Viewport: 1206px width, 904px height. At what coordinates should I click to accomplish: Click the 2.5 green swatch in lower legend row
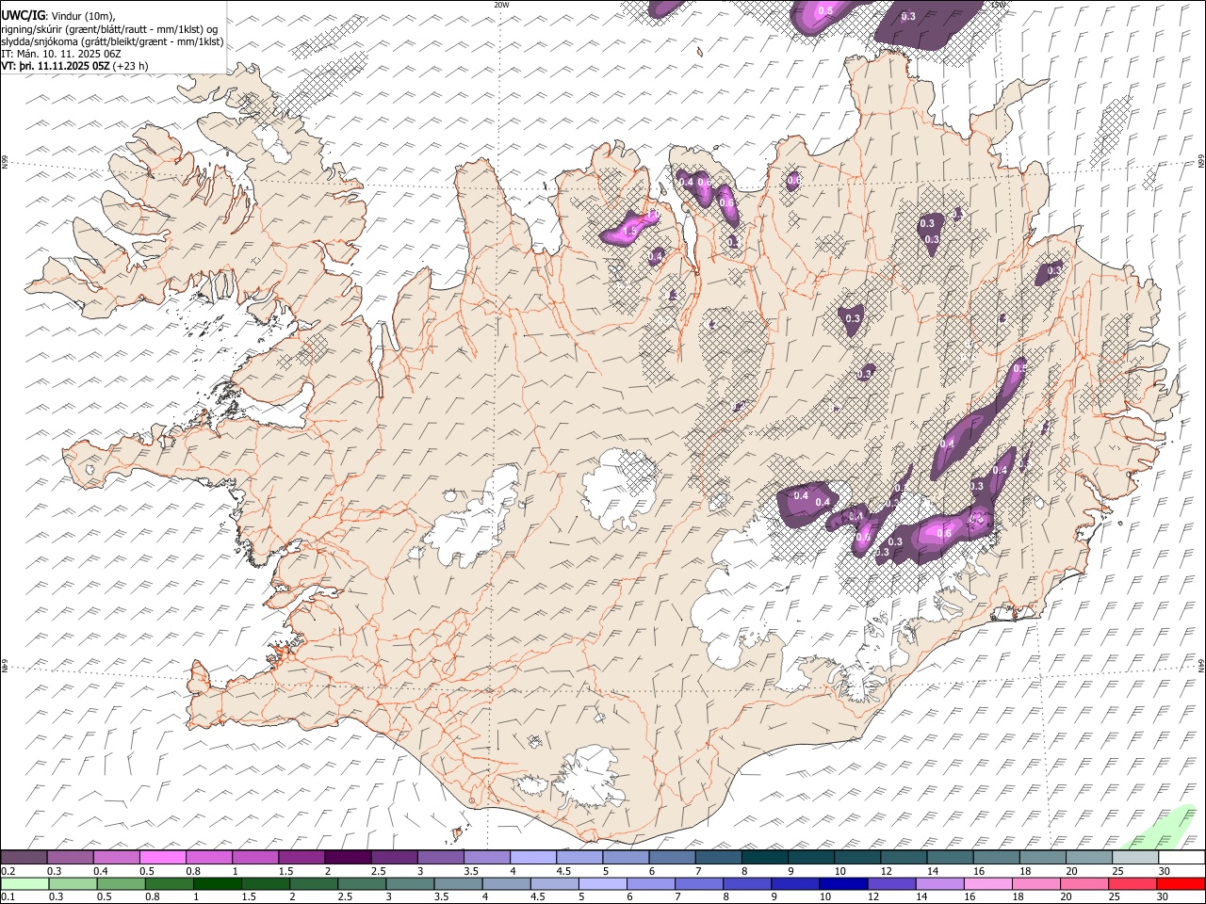click(363, 884)
